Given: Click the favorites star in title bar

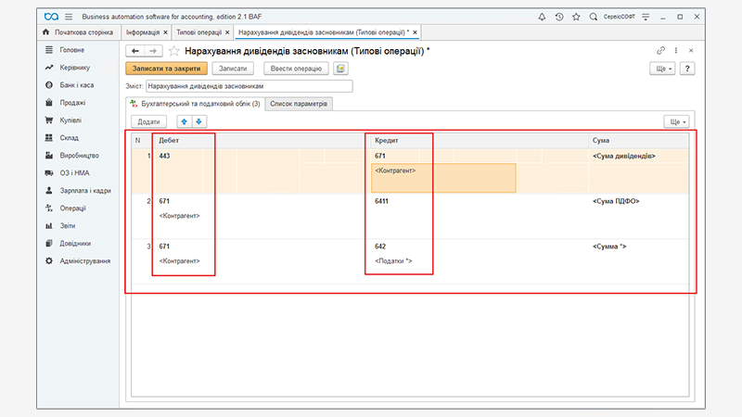Looking at the screenshot, I should click(x=576, y=17).
